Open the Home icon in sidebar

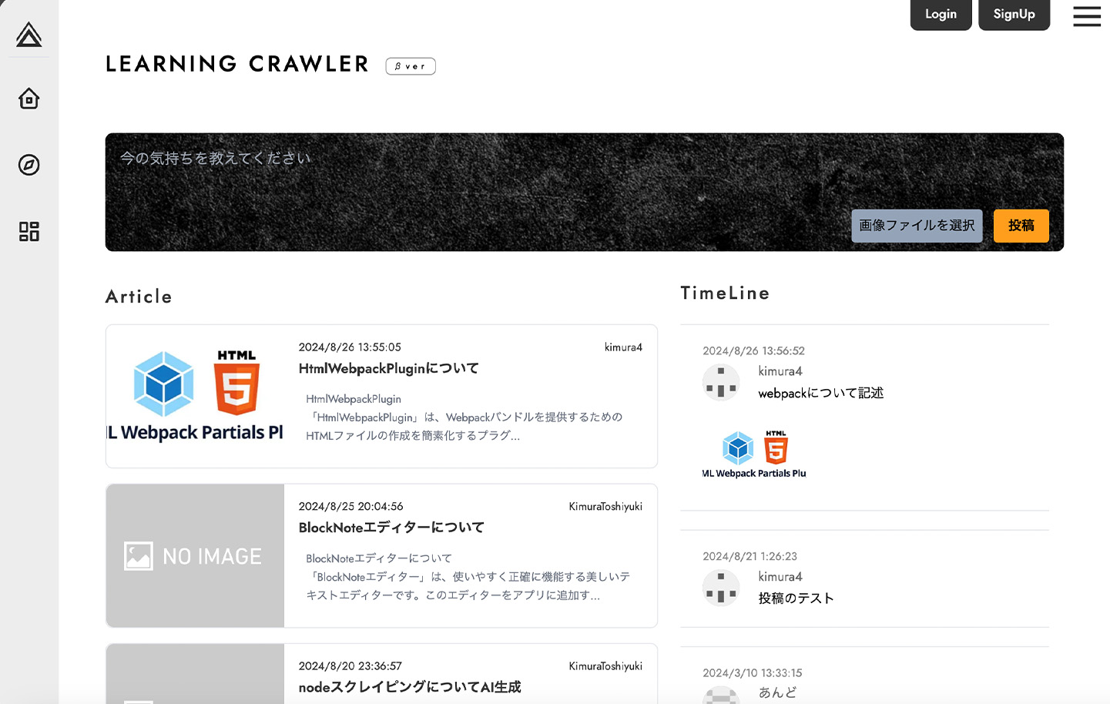pyautogui.click(x=29, y=99)
